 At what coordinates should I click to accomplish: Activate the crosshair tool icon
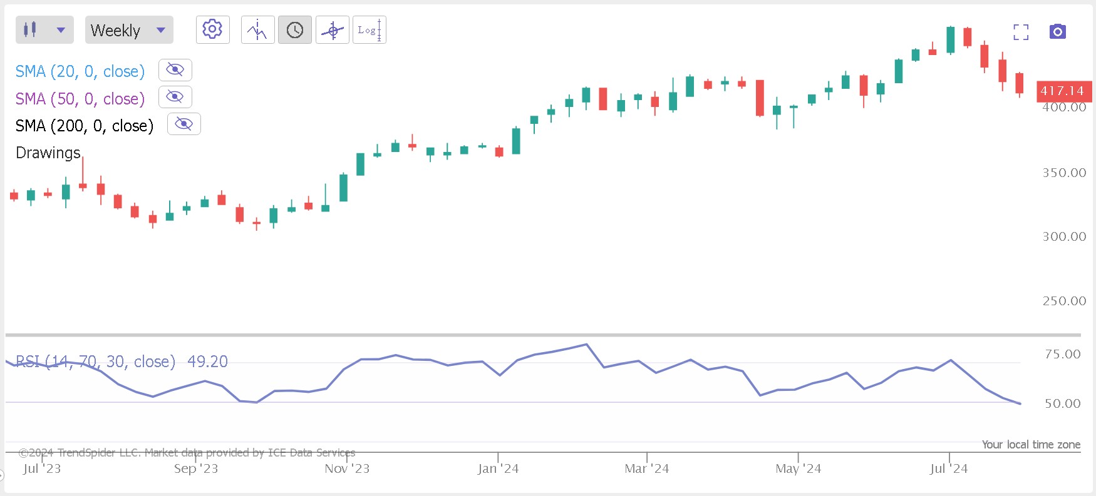point(333,30)
